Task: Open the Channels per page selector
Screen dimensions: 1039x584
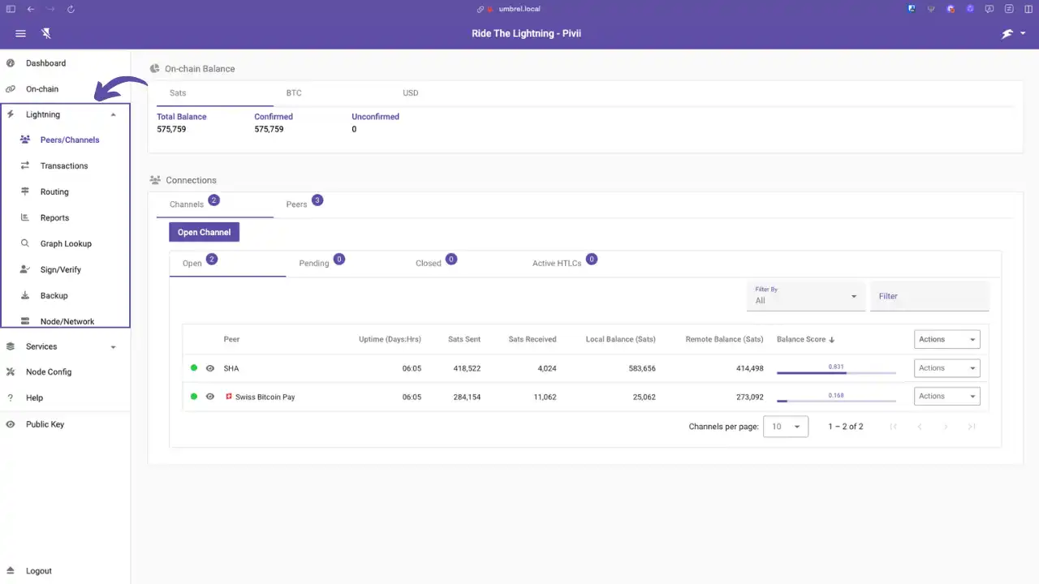Action: [786, 427]
